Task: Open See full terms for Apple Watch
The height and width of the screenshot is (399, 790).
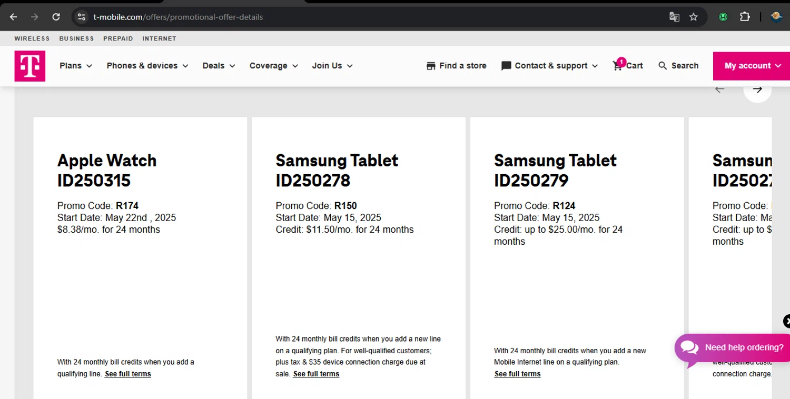Action: [x=128, y=374]
